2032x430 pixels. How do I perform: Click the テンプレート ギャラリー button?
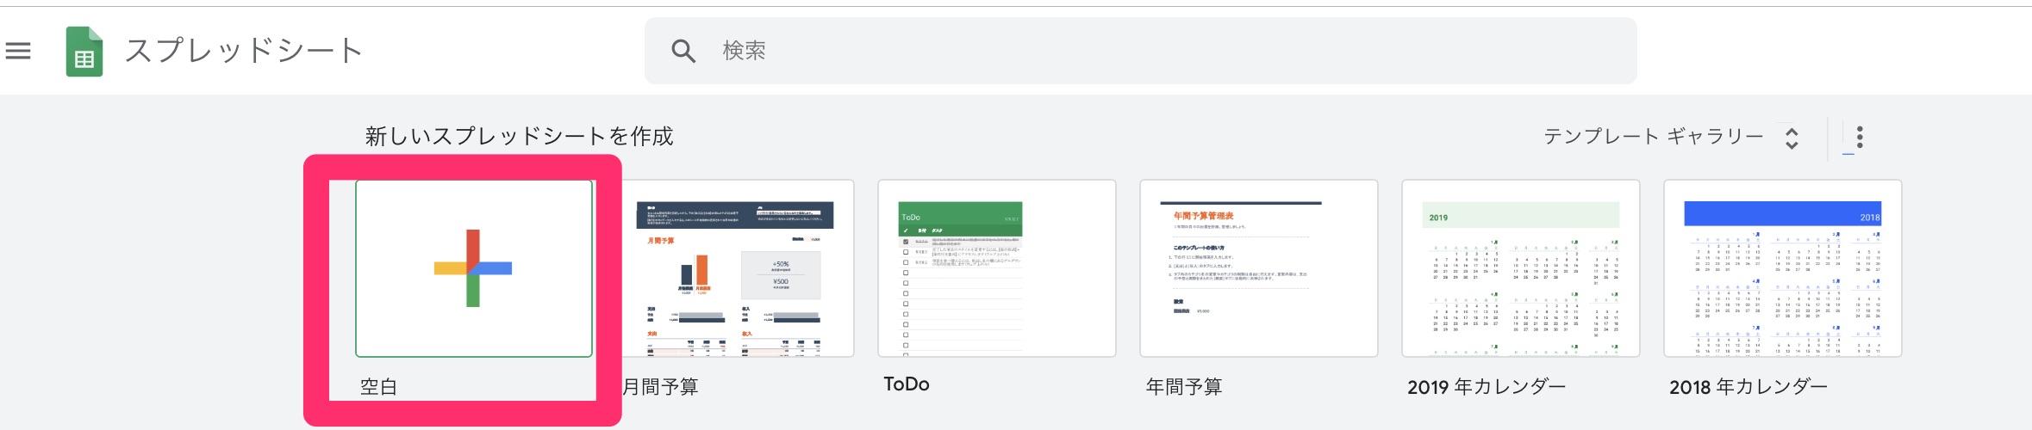pos(1652,137)
